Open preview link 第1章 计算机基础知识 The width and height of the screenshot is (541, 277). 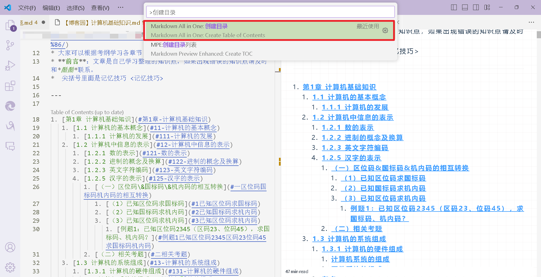coord(340,87)
